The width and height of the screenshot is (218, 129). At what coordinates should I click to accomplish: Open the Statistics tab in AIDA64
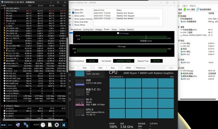pyautogui.click(x=130, y=30)
